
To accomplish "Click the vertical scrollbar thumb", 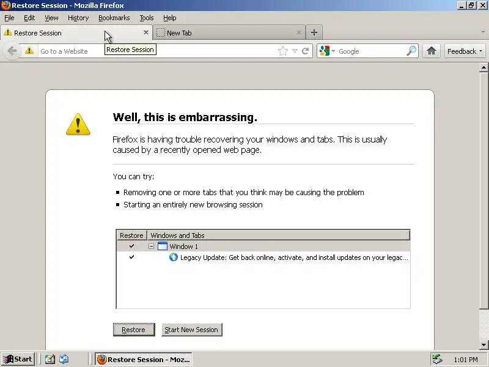I will click(x=483, y=190).
